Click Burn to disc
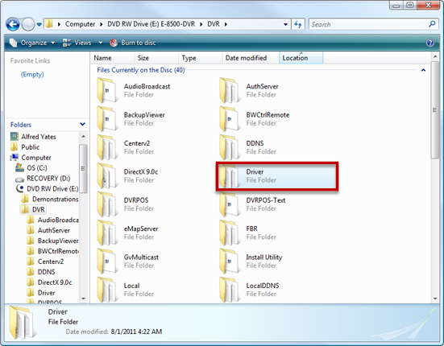The width and height of the screenshot is (444, 346). [x=133, y=43]
